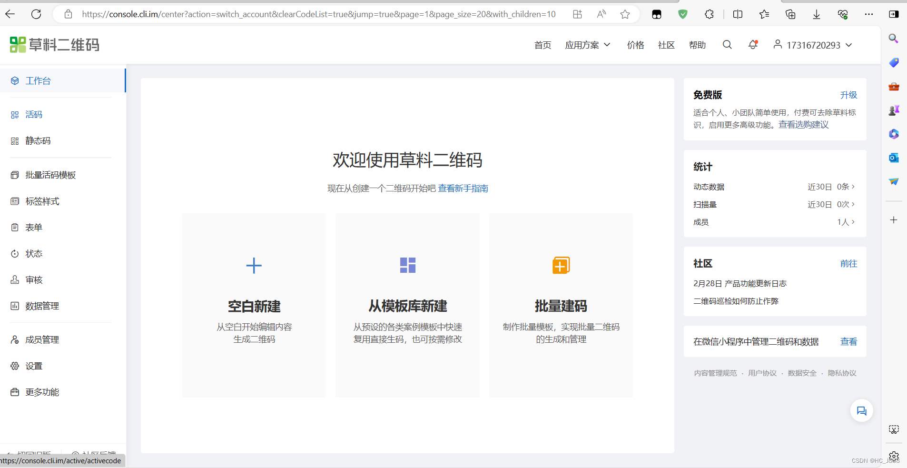View site info via the lock icon

pyautogui.click(x=68, y=14)
